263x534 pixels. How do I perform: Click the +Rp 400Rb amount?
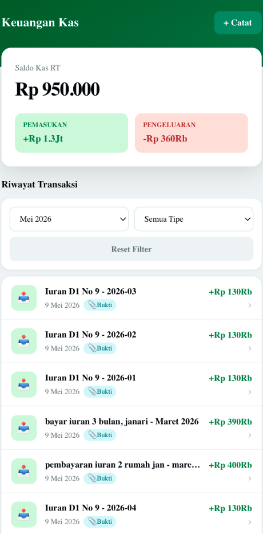click(x=230, y=465)
